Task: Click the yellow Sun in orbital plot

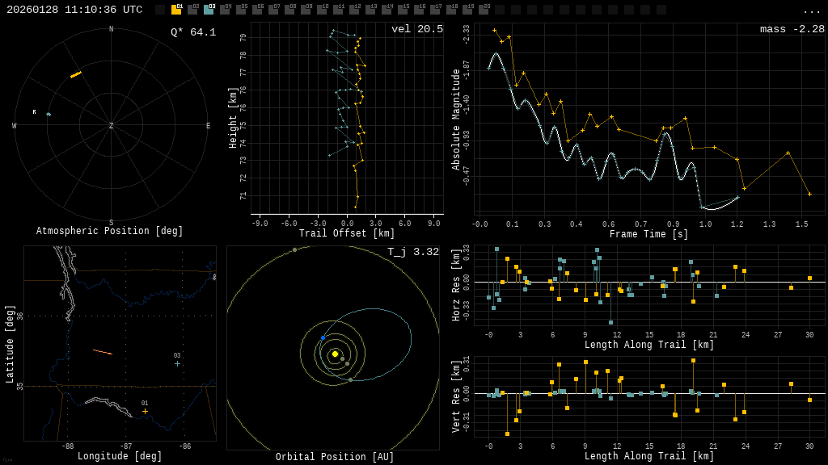Action: click(x=335, y=354)
